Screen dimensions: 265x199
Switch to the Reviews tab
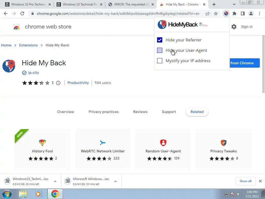tap(140, 112)
